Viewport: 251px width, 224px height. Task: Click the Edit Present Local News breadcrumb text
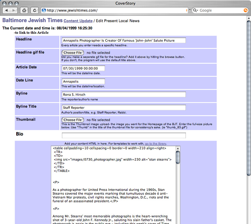[x=118, y=21]
